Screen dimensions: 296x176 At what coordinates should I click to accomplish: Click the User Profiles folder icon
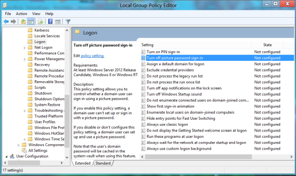click(30, 122)
